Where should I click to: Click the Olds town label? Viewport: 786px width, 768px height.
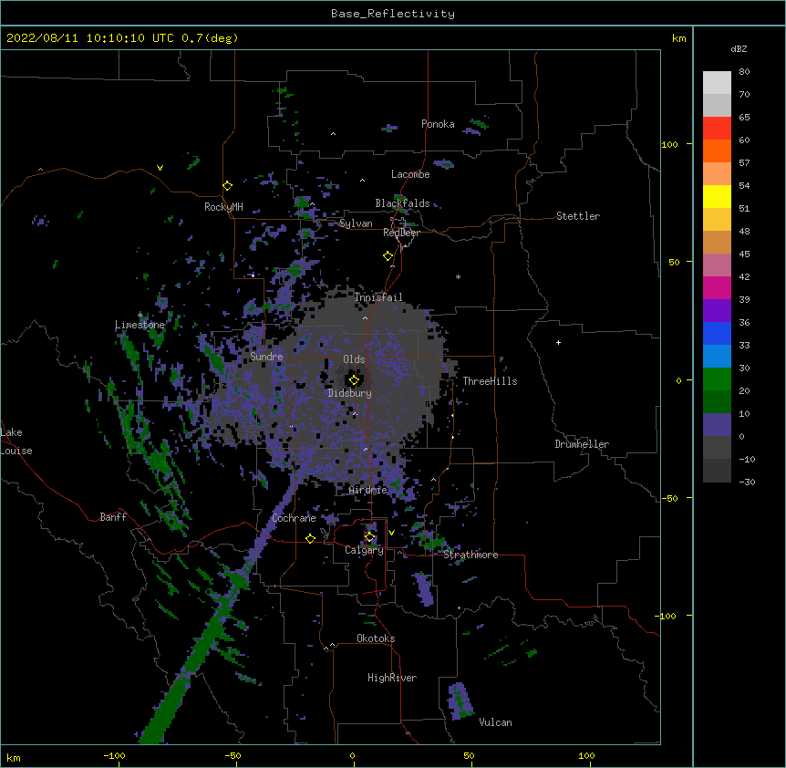354,359
